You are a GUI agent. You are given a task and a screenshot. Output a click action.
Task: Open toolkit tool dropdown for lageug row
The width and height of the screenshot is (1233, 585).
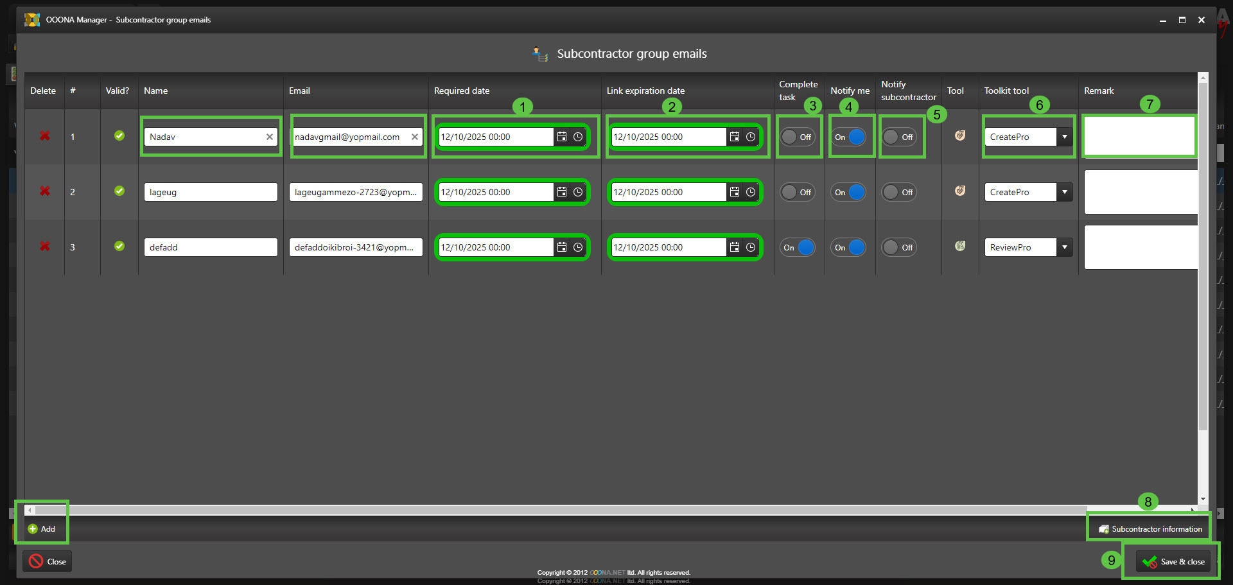click(x=1064, y=192)
